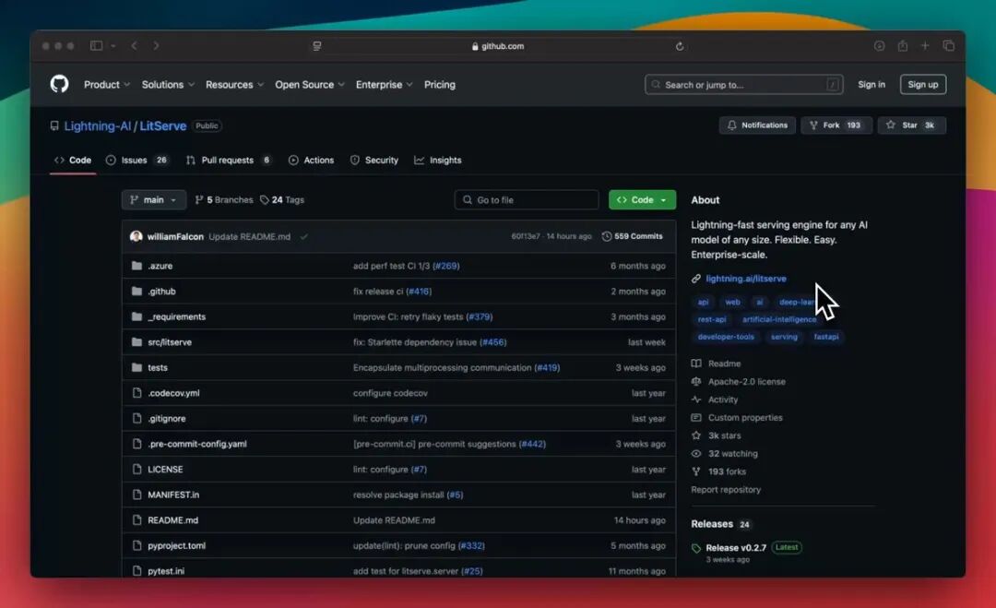Fork the LitServe repository
Image resolution: width=996 pixels, height=608 pixels.
click(836, 125)
